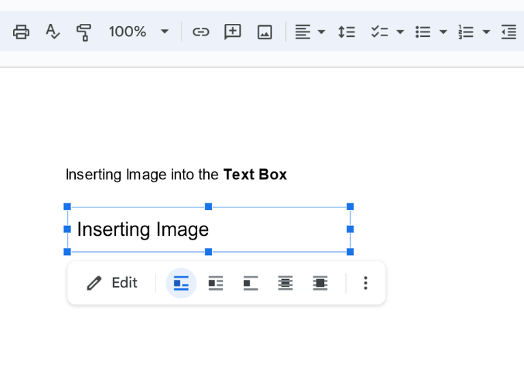The height and width of the screenshot is (365, 524).
Task: Open Numbered list options arrow
Action: click(486, 31)
